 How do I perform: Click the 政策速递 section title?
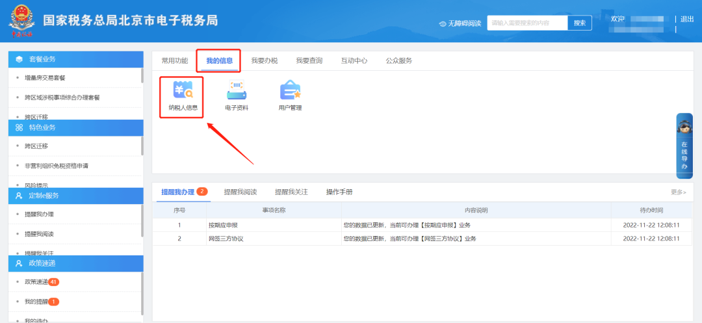(x=42, y=263)
